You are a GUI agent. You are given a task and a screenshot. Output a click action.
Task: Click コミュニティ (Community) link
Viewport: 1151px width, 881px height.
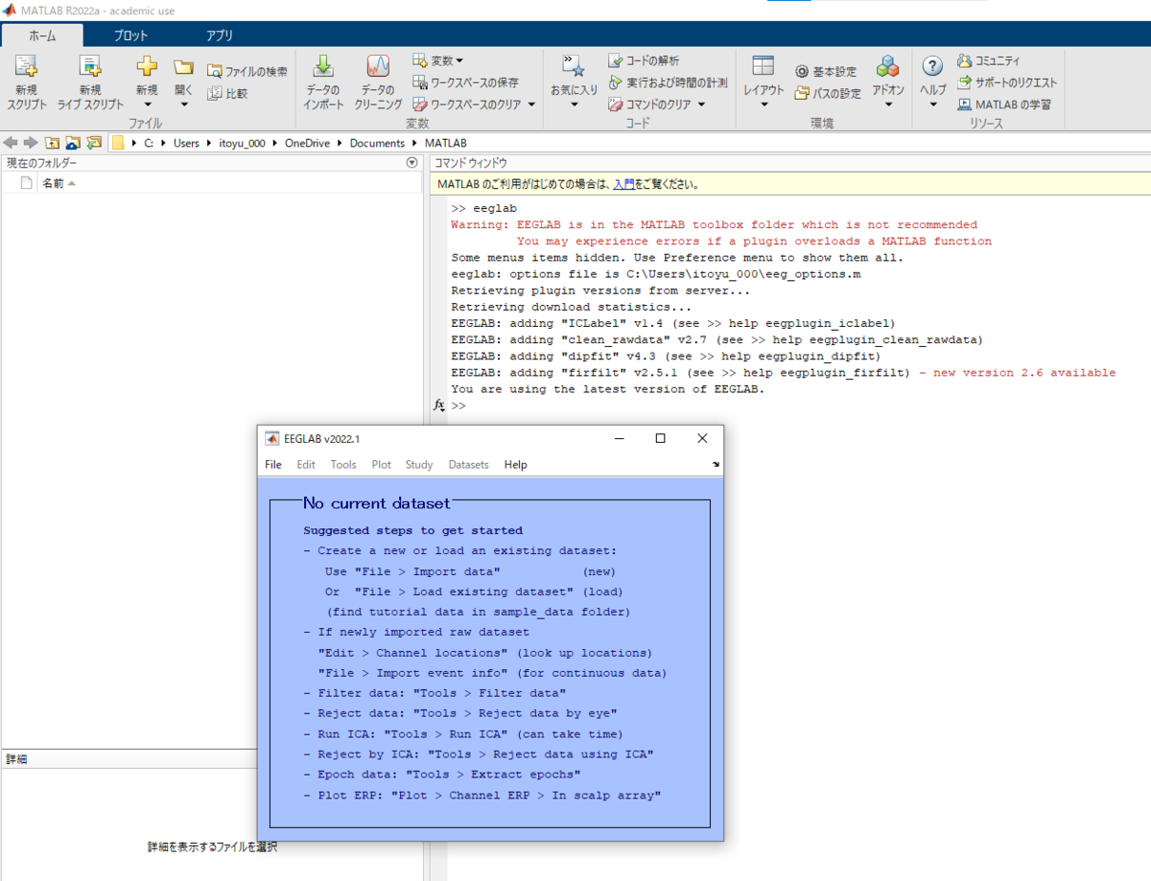tap(989, 60)
